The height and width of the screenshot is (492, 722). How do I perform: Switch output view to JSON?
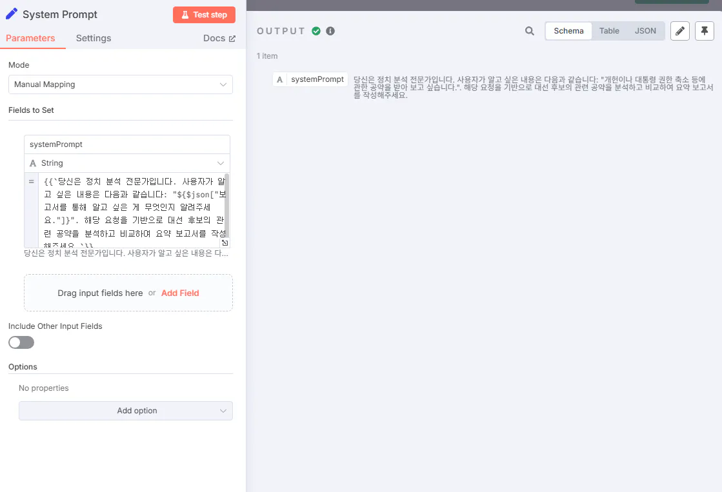point(645,30)
